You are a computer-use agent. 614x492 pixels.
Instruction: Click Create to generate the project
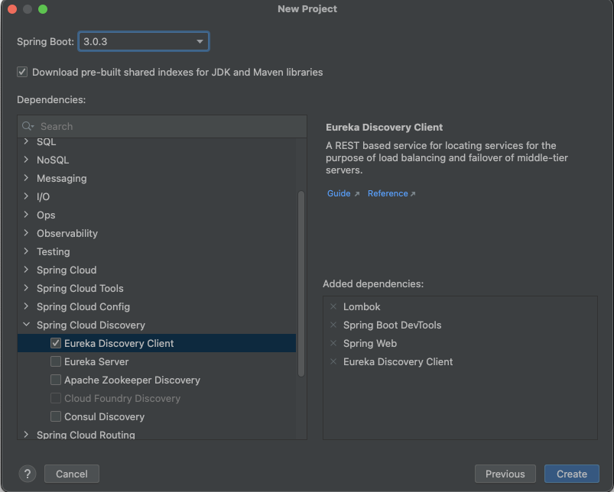click(x=572, y=474)
